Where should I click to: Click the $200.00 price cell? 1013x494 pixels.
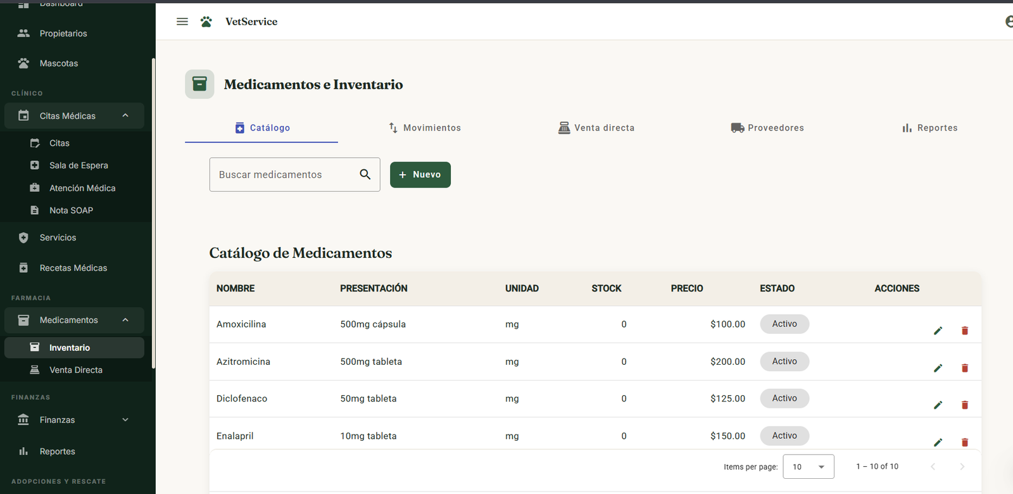coord(727,362)
